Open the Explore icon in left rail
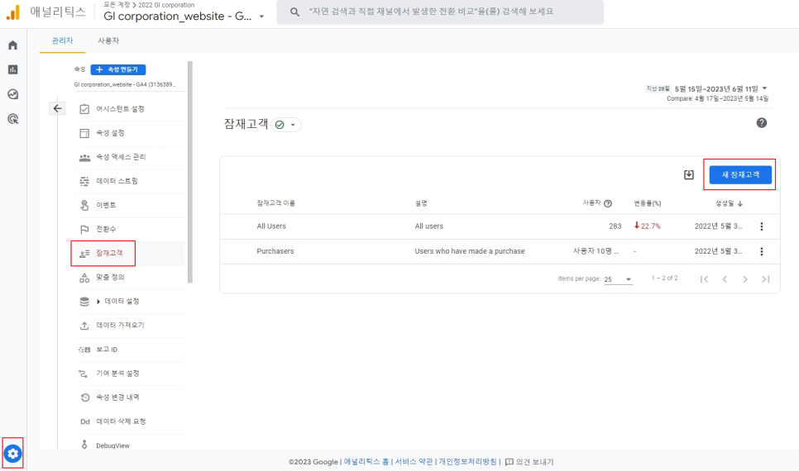The height and width of the screenshot is (471, 799). point(12,94)
